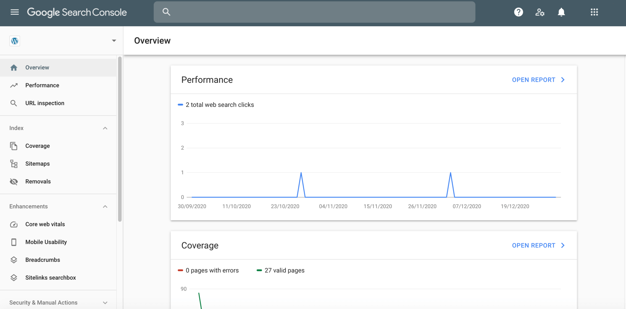The width and height of the screenshot is (626, 309).
Task: Click the Overview home icon
Action: point(14,67)
